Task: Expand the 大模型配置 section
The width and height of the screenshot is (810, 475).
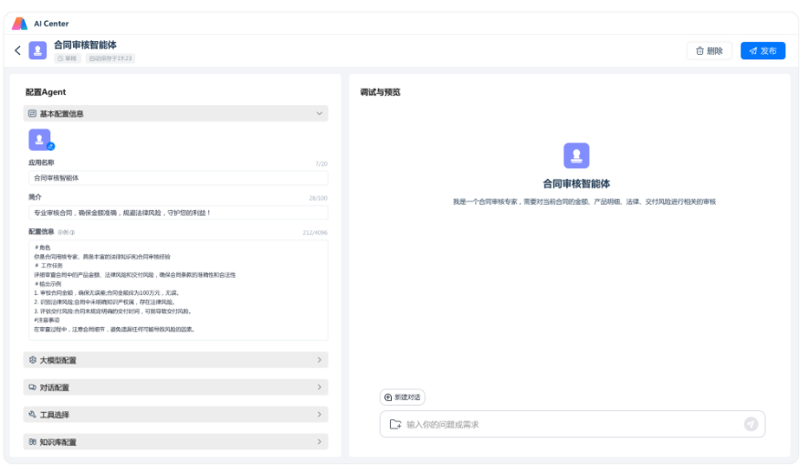Action: tap(175, 360)
